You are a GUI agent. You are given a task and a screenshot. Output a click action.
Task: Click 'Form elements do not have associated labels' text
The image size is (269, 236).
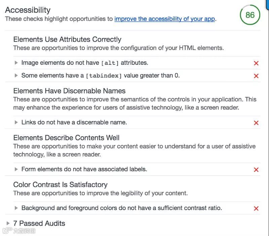84,169
